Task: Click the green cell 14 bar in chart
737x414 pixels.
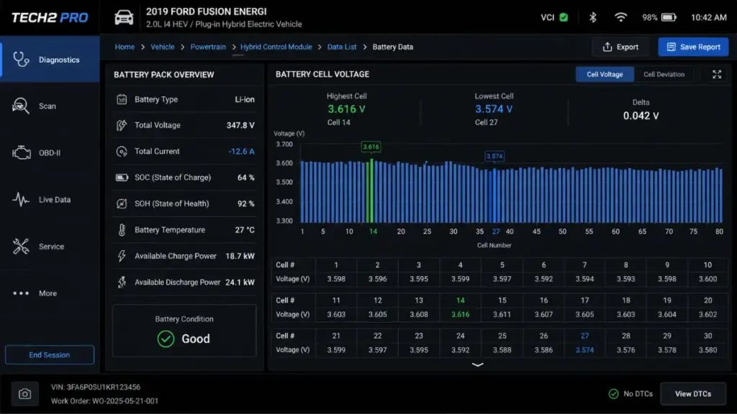Action: (x=371, y=191)
